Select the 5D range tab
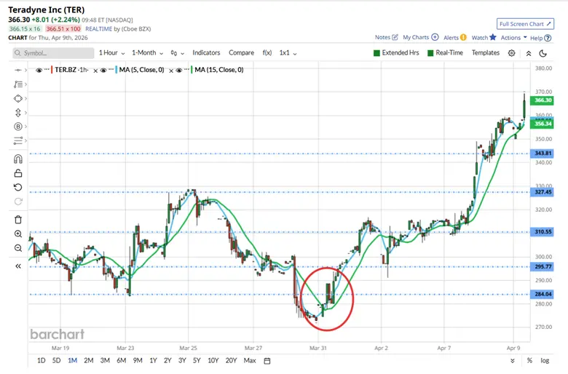 point(57,361)
